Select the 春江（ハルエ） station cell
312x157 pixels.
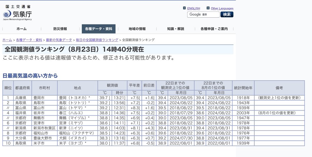tap(77, 113)
